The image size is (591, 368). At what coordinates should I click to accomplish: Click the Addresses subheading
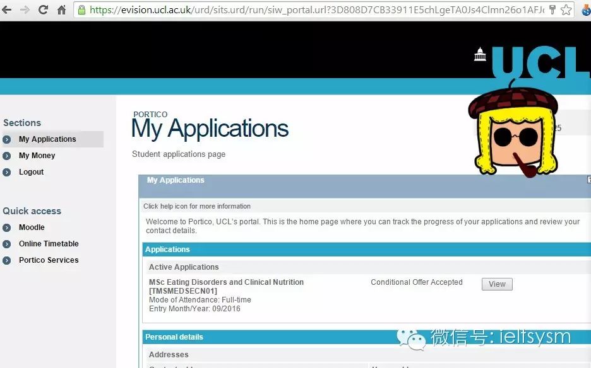[x=169, y=355]
